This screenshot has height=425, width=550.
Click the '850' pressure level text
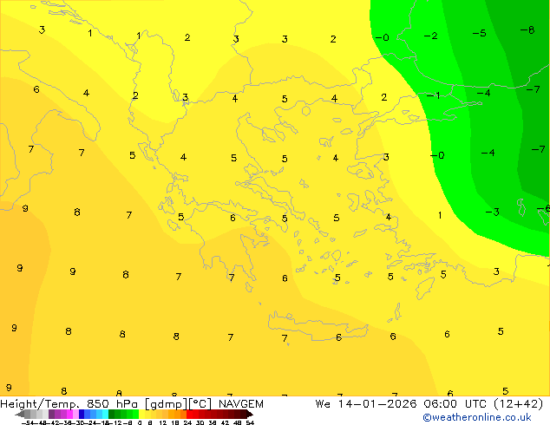pos(98,404)
